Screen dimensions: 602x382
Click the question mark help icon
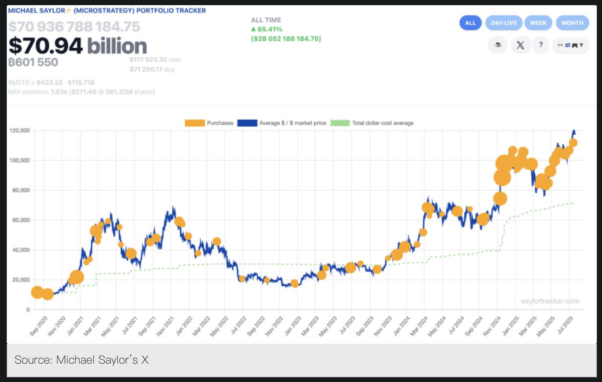pos(541,45)
